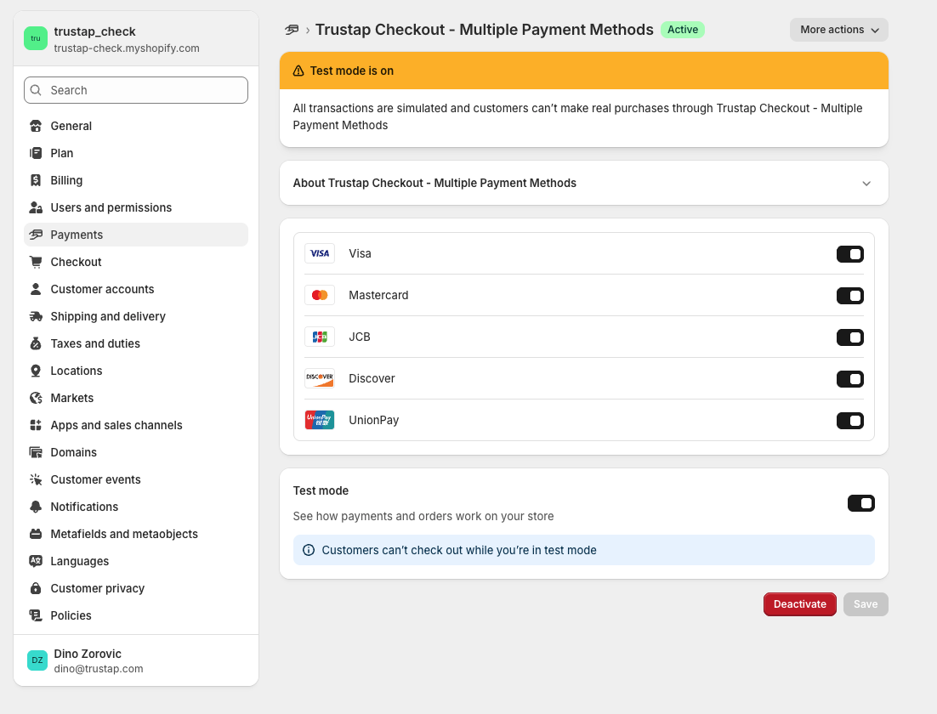Click the Billing icon in sidebar
This screenshot has width=937, height=714.
[36, 180]
